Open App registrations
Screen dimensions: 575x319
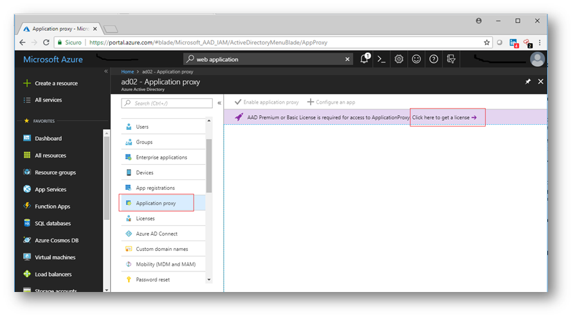tap(163, 188)
